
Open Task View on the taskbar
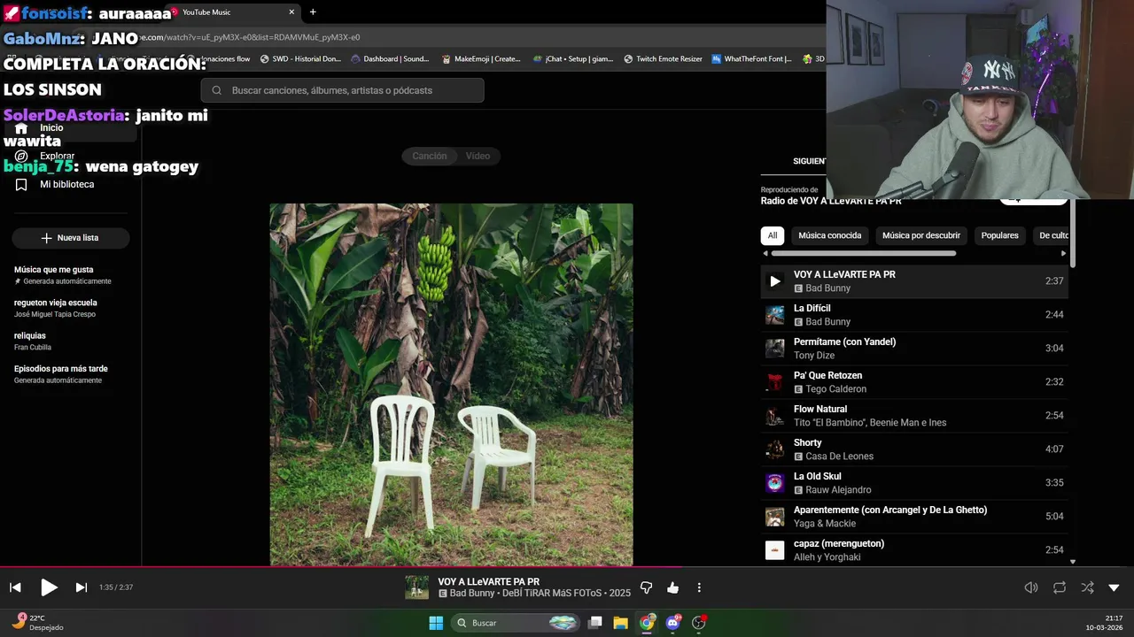595,623
